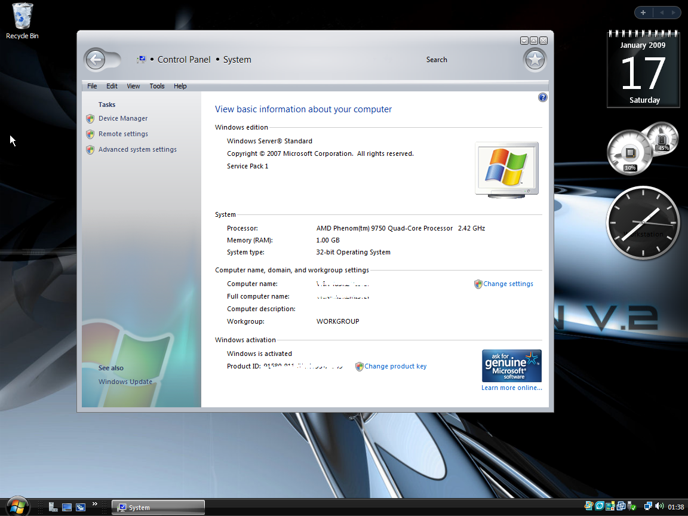Viewport: 688px width, 516px height.
Task: Click the 32-bit Operating System text
Action: [x=353, y=252]
